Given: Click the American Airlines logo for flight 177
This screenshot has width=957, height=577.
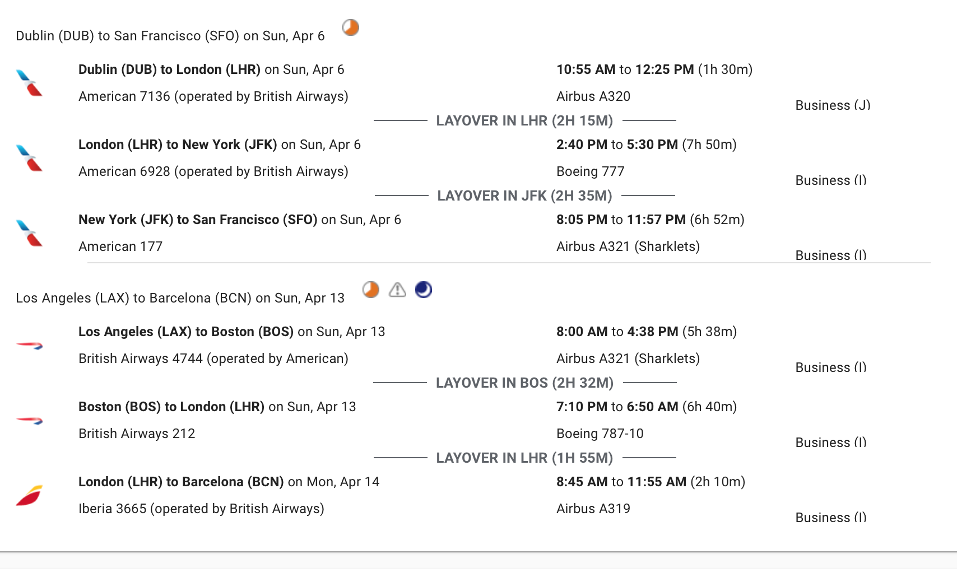Looking at the screenshot, I should tap(30, 233).
